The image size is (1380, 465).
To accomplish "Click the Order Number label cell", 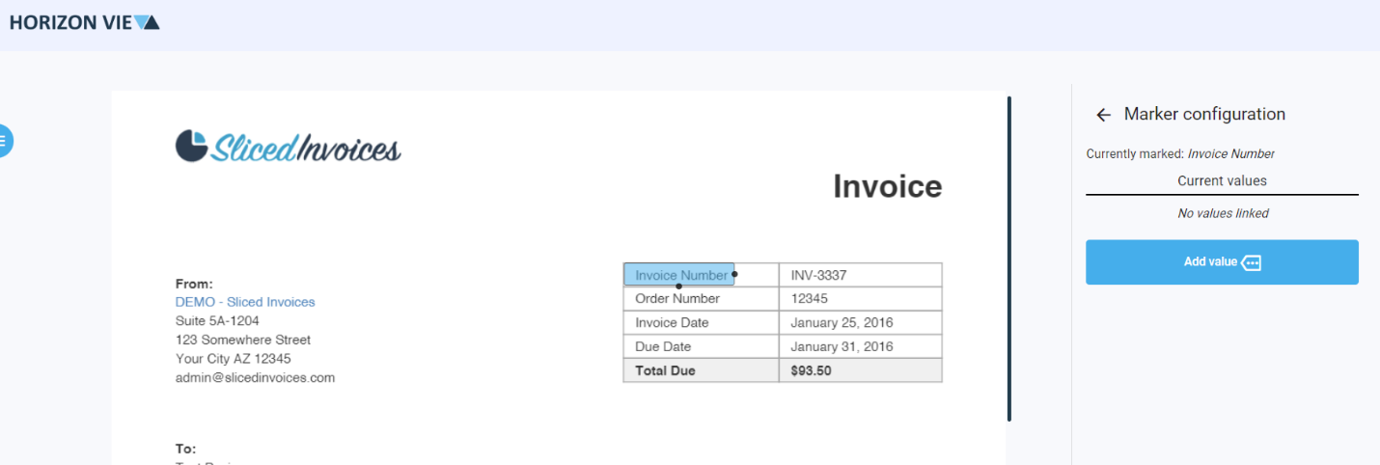I will coord(676,299).
